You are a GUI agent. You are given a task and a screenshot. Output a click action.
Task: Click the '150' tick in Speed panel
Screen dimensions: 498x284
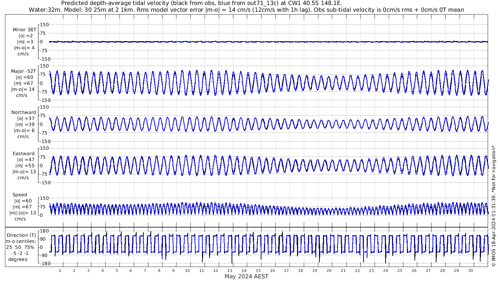(x=44, y=198)
